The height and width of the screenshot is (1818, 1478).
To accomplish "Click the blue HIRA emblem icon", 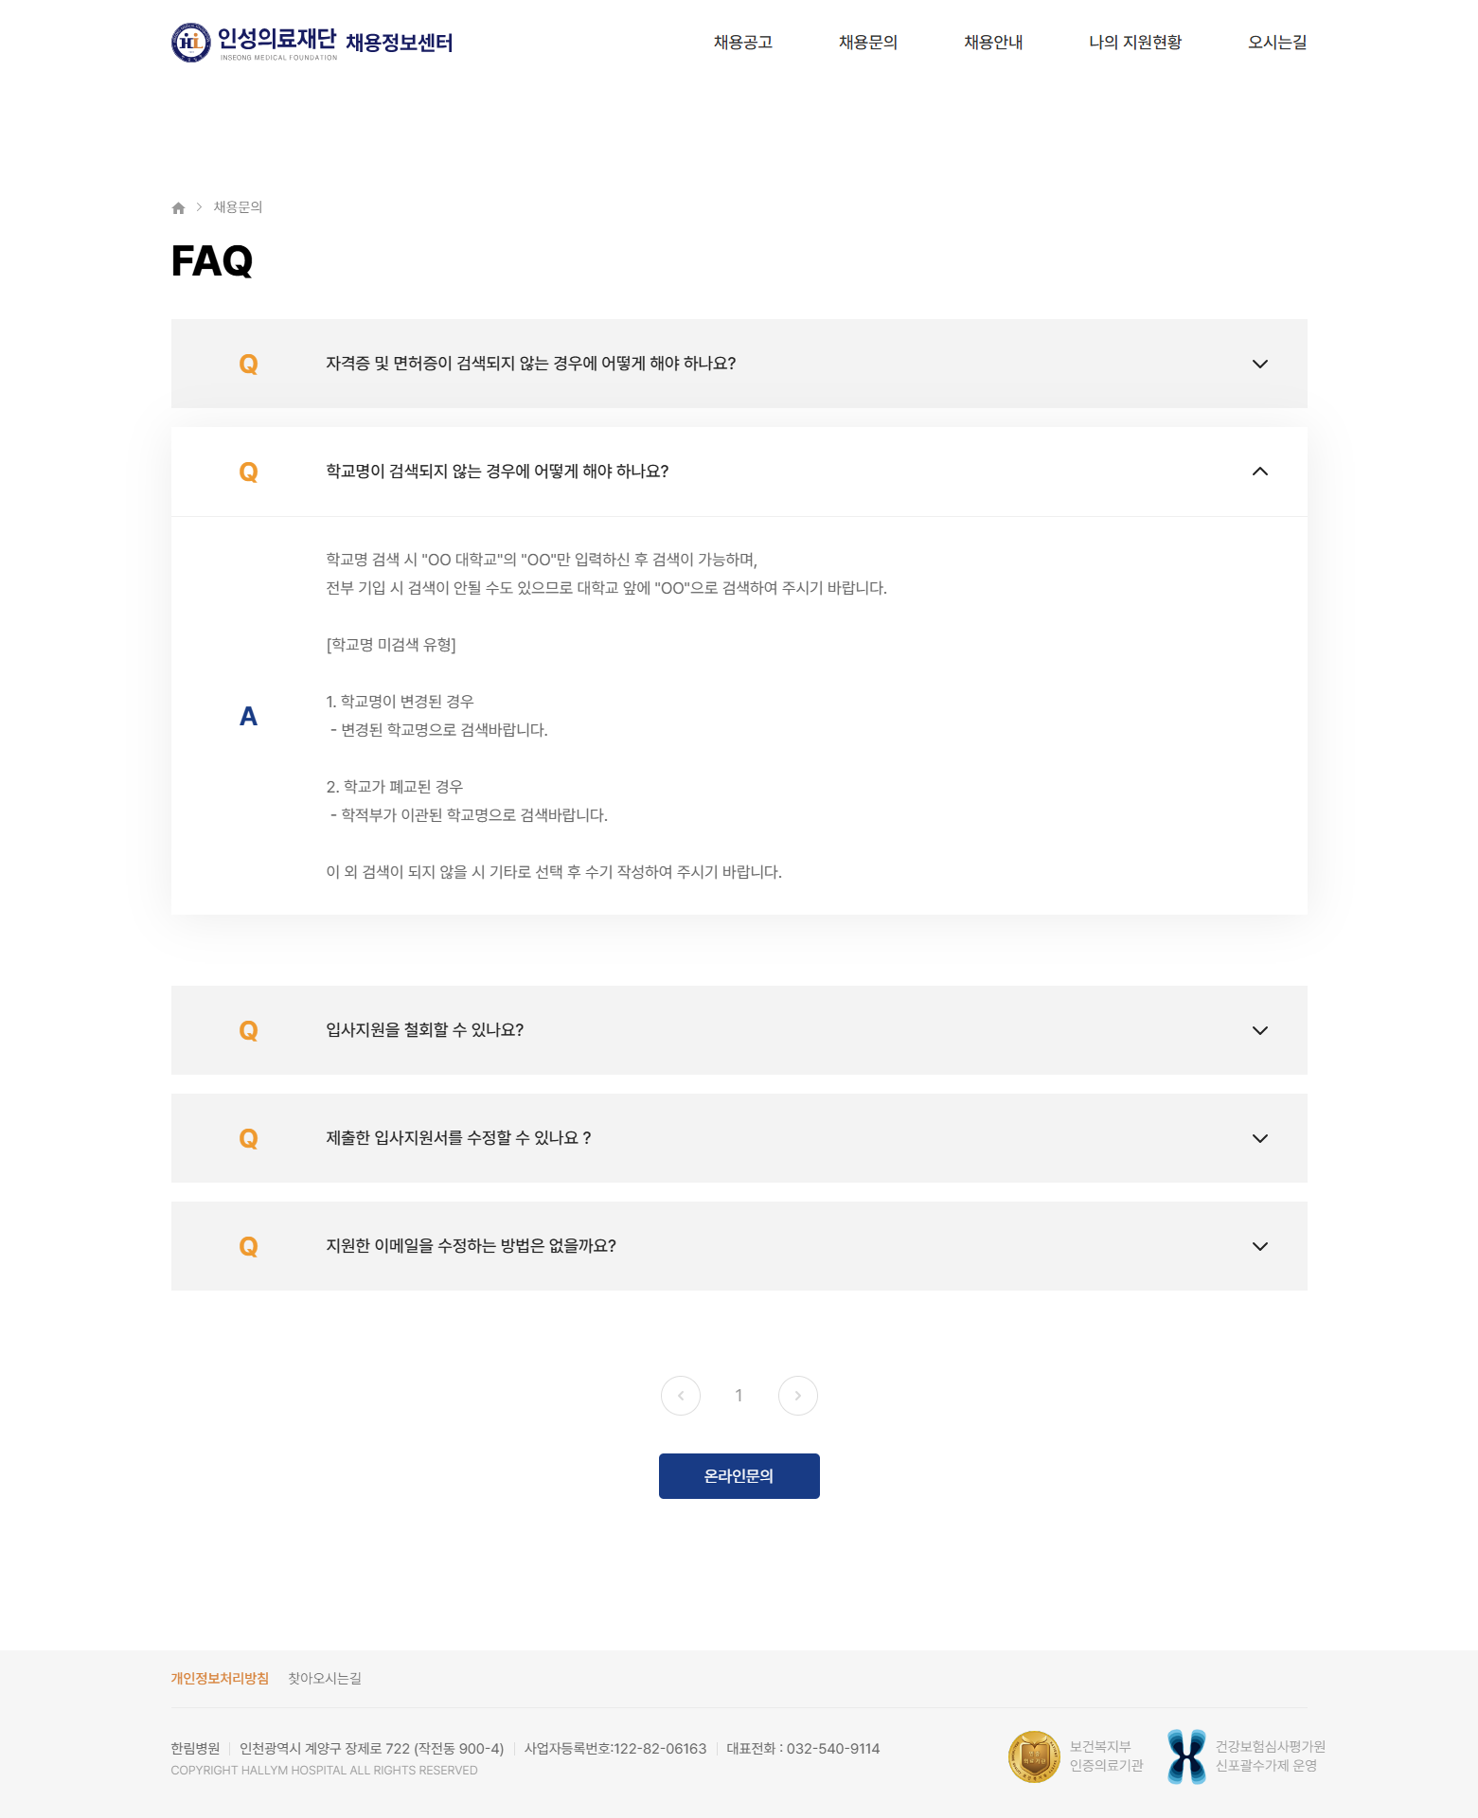I will coord(1186,1756).
